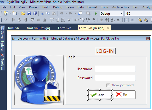Click Make Horizontal Spacing Equal icon
This screenshot has height=110, width=152.
[76, 20]
